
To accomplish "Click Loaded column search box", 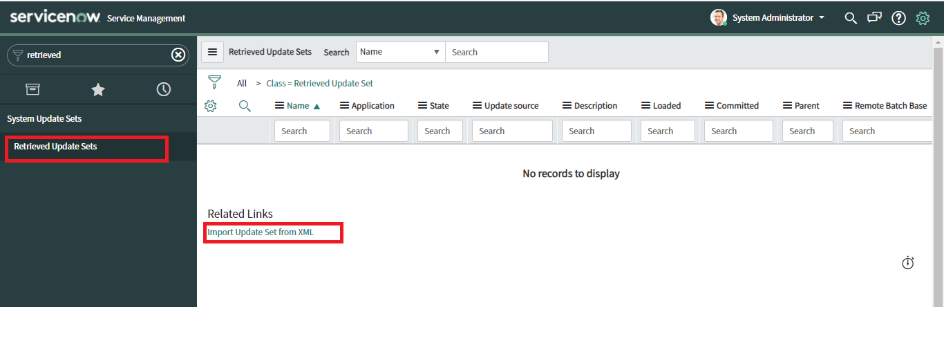I will coord(668,131).
